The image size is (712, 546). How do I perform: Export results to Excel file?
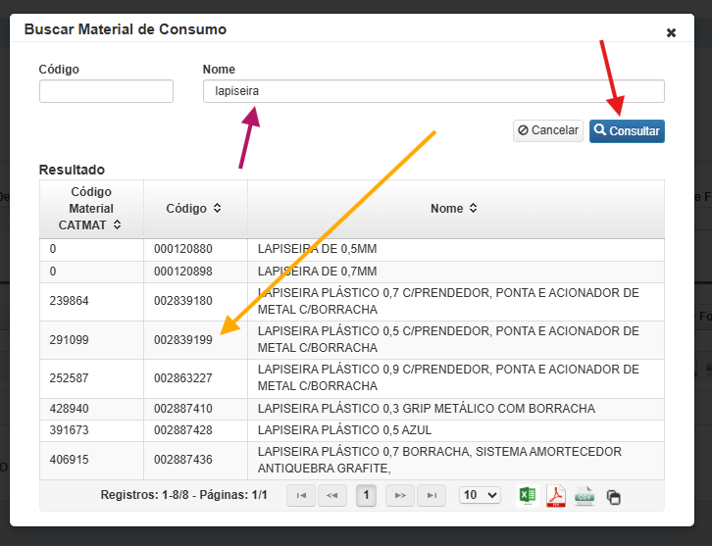tap(527, 496)
